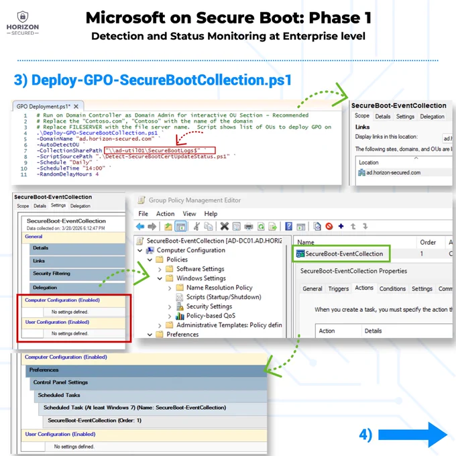Image resolution: width=456 pixels, height=456 pixels.
Task: Switch to the Conditions tab
Action: coord(392,289)
